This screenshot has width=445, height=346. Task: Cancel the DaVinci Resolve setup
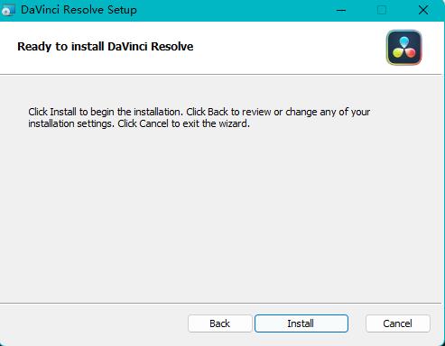[398, 323]
